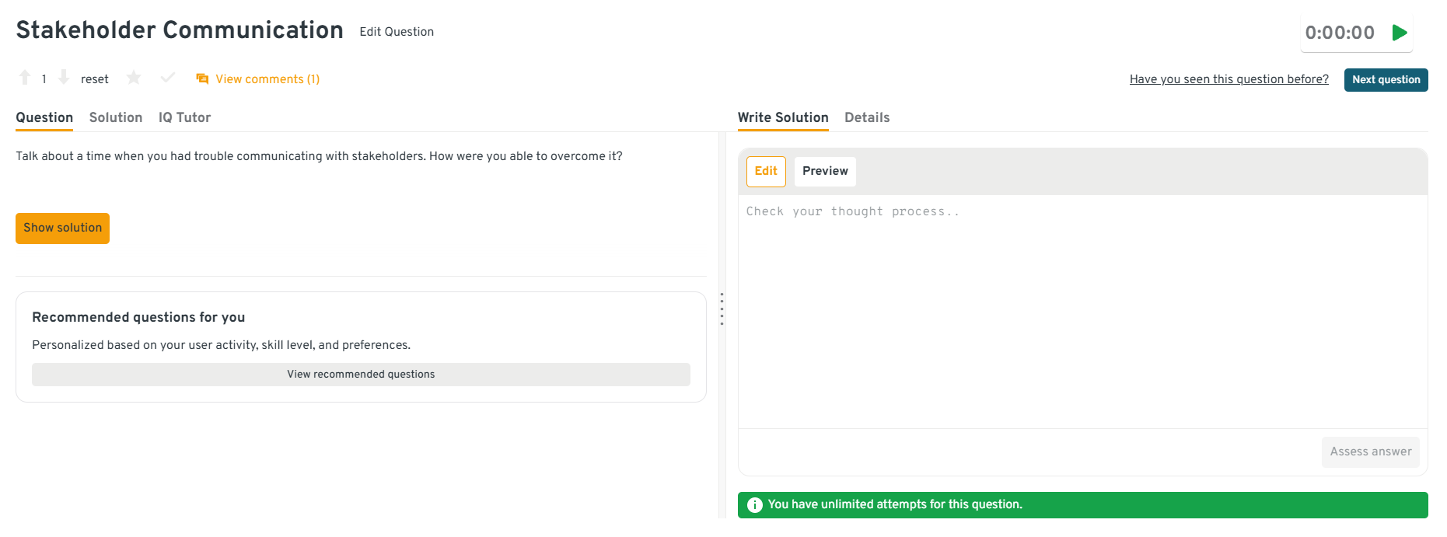Click the info icon in green banner
The height and width of the screenshot is (537, 1447).
tap(754, 505)
